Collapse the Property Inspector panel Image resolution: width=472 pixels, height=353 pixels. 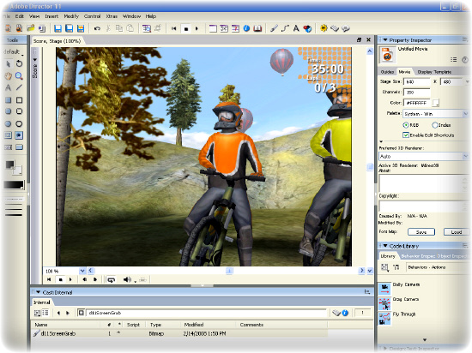tap(385, 40)
